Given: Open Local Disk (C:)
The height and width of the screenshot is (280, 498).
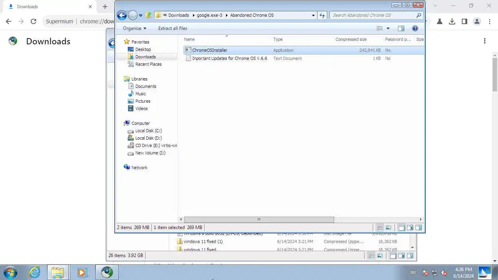Looking at the screenshot, I should [x=148, y=131].
